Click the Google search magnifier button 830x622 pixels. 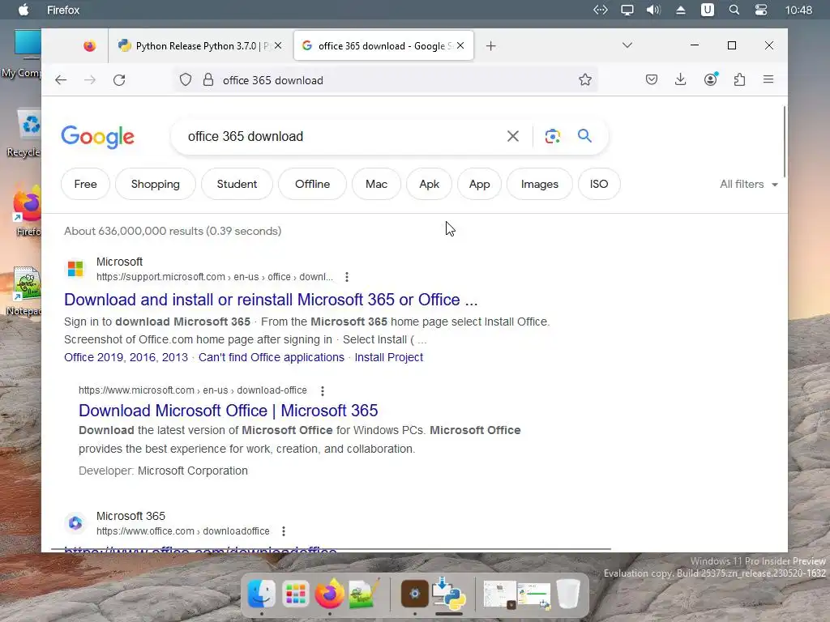pos(584,136)
